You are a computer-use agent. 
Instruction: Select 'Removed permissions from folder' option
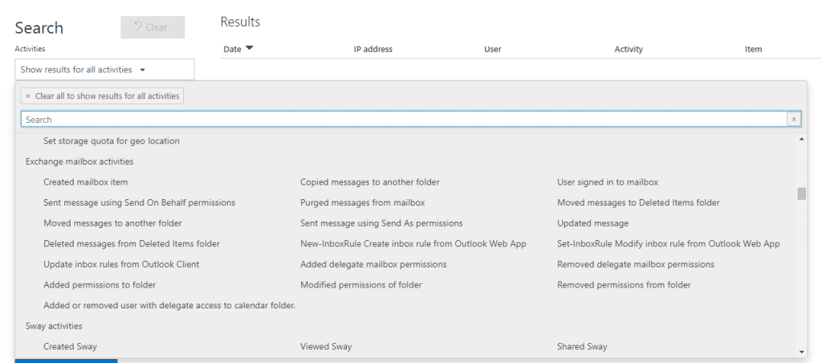(624, 285)
